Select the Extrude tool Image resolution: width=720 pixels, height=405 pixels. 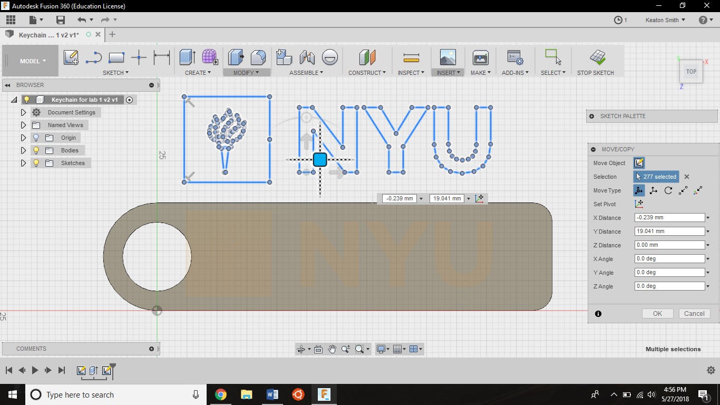tap(187, 57)
